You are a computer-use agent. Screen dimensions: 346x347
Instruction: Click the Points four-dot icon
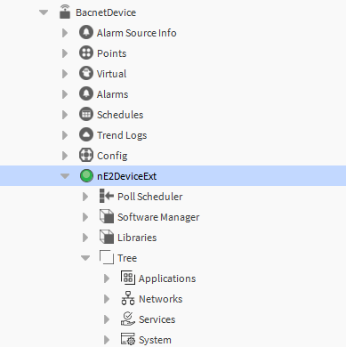tap(86, 52)
